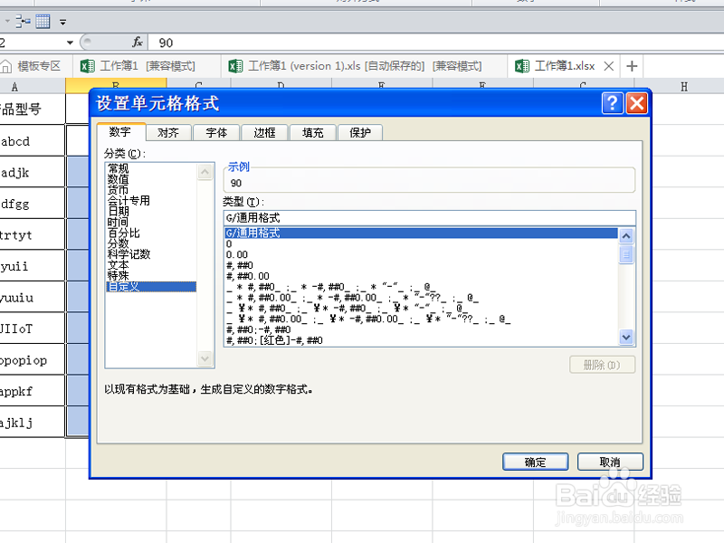Click the 类型 input field
Screen dimensions: 724x543
(429, 218)
